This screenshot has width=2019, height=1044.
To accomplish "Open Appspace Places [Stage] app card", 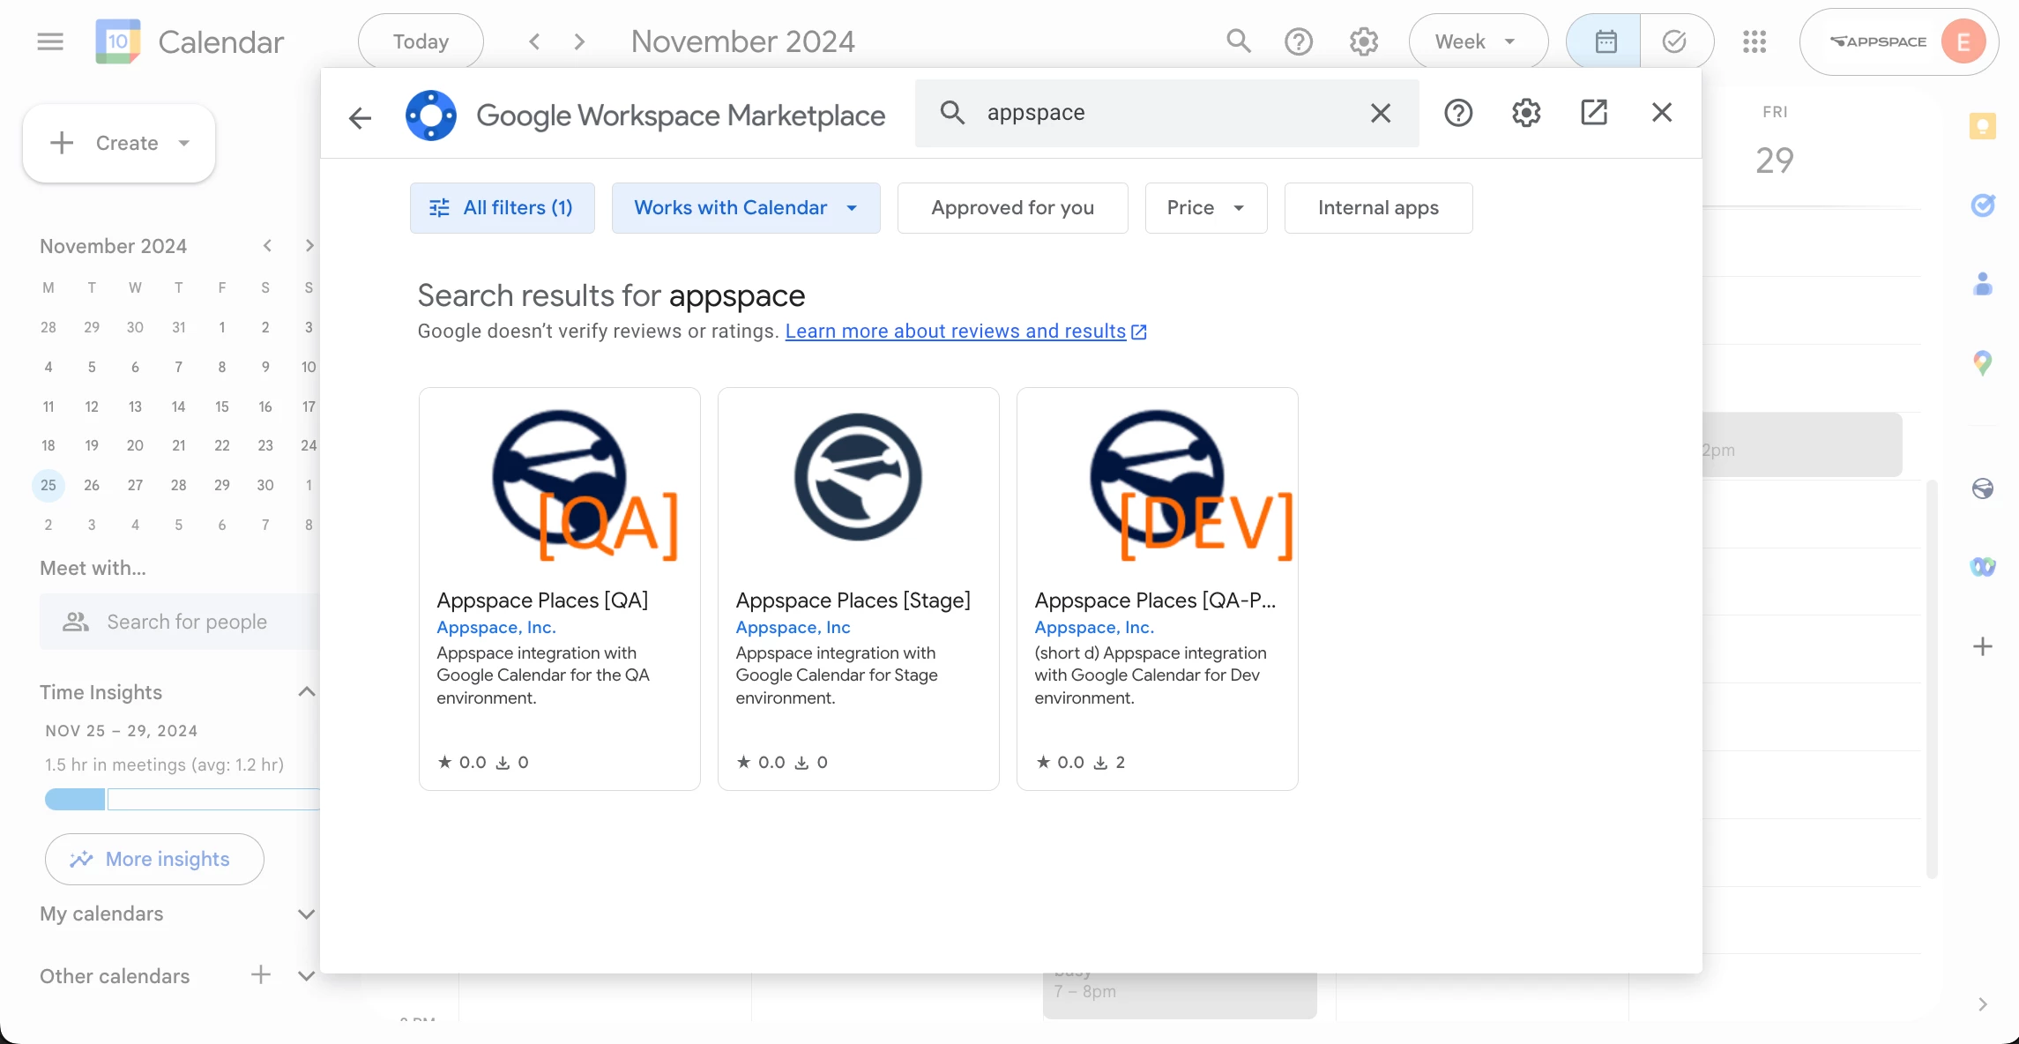I will point(858,588).
